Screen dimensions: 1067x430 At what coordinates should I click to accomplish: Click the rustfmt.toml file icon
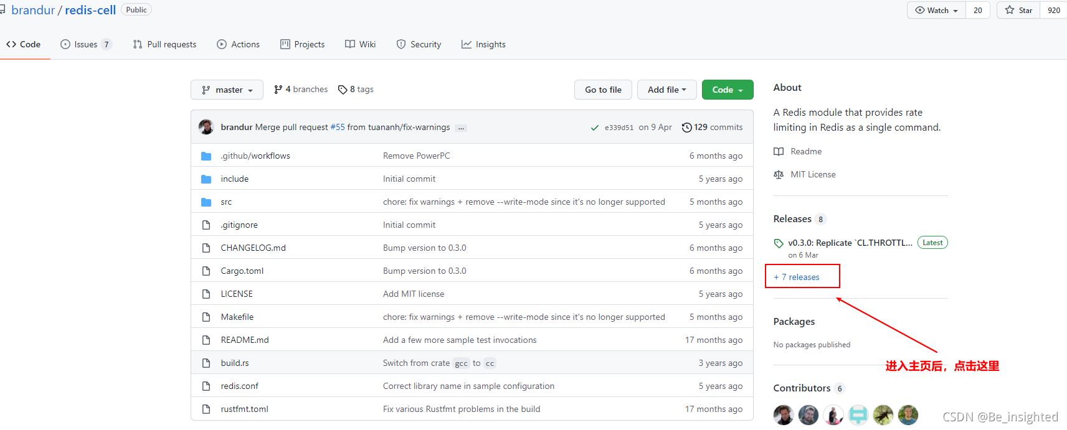pos(206,409)
